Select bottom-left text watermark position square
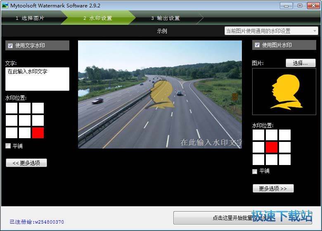The height and width of the screenshot is (231, 322). pyautogui.click(x=12, y=133)
